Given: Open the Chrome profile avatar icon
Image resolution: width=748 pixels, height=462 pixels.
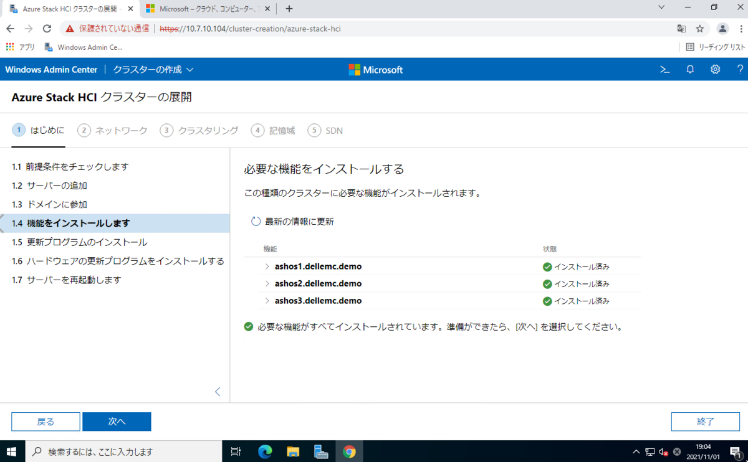Looking at the screenshot, I should pos(722,29).
